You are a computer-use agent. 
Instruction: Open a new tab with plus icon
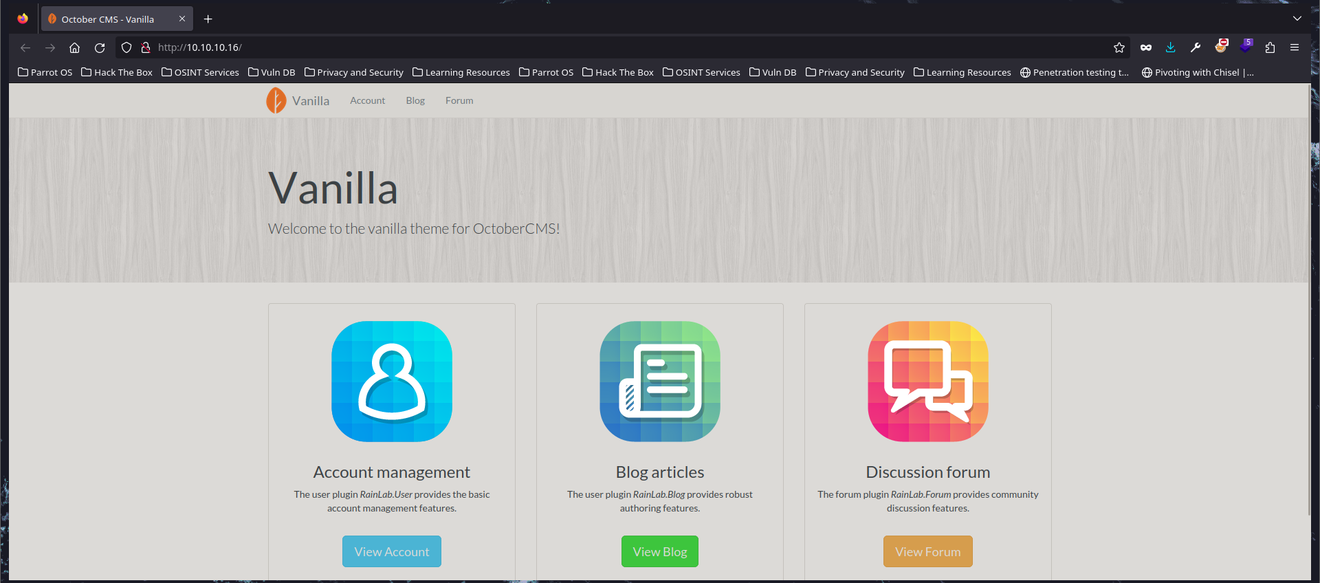[208, 19]
